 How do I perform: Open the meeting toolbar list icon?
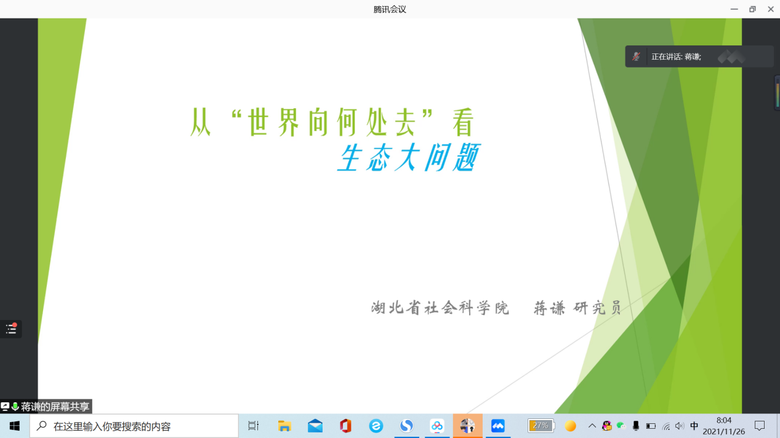(x=11, y=329)
